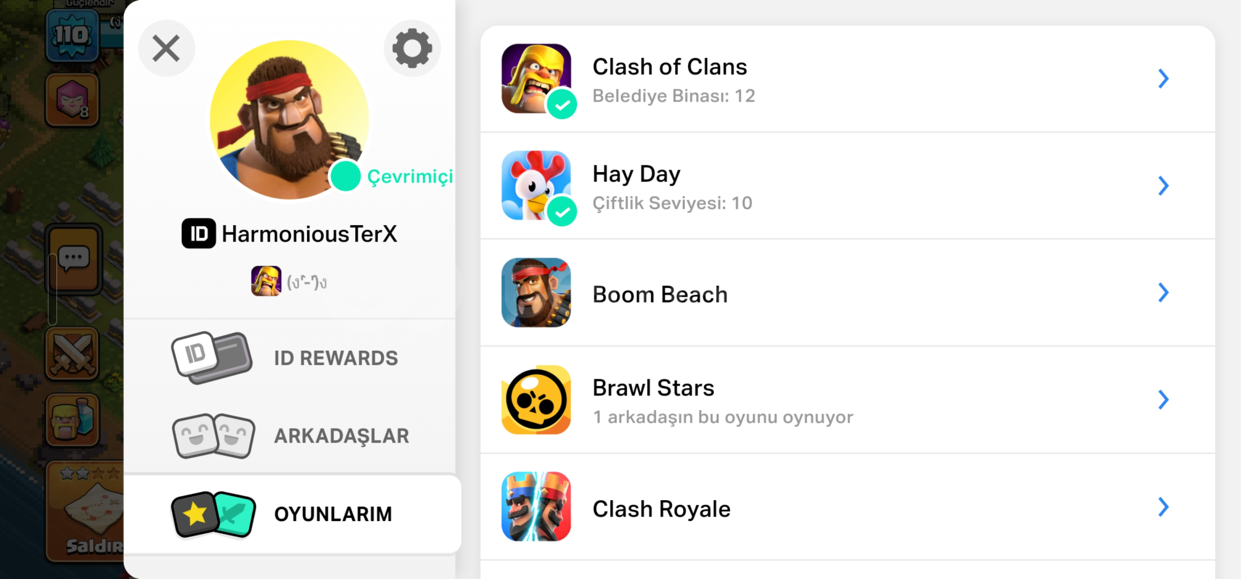1241x579 pixels.
Task: Expand the Boom Beach row chevron
Action: (1163, 293)
